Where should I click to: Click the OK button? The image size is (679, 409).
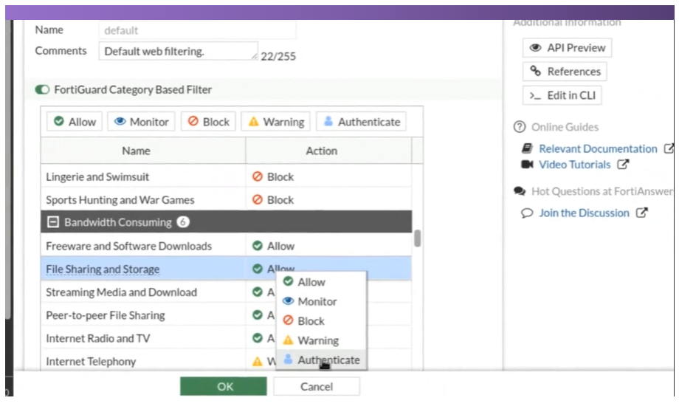(224, 386)
